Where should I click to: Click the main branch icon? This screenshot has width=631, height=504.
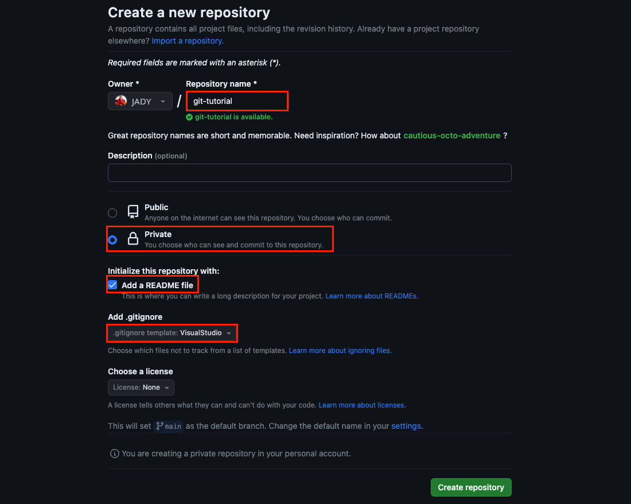click(159, 426)
